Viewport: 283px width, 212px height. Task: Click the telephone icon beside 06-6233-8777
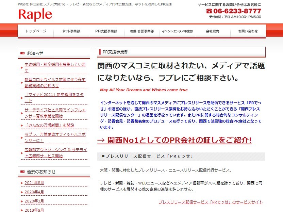click(x=209, y=11)
